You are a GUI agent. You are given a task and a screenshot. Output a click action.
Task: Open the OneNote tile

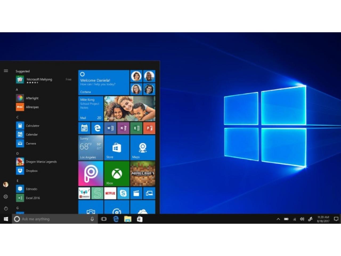[x=123, y=128]
